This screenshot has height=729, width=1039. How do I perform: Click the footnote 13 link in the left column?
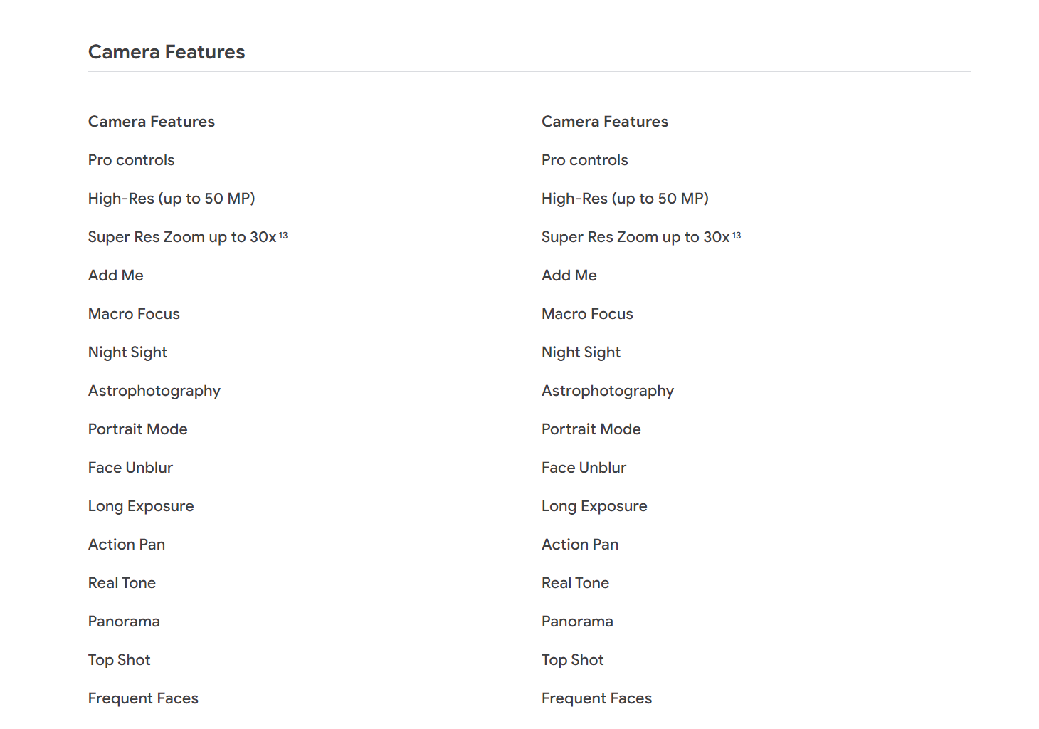283,235
